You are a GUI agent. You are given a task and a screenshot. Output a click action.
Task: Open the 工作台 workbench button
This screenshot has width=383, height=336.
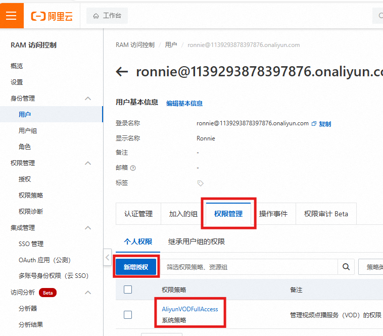pyautogui.click(x=107, y=16)
